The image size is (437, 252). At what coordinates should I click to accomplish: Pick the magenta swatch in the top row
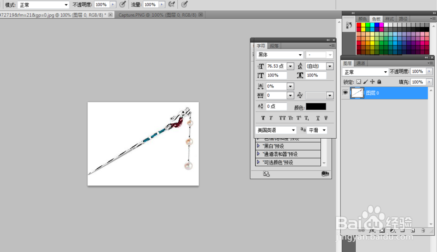point(381,25)
